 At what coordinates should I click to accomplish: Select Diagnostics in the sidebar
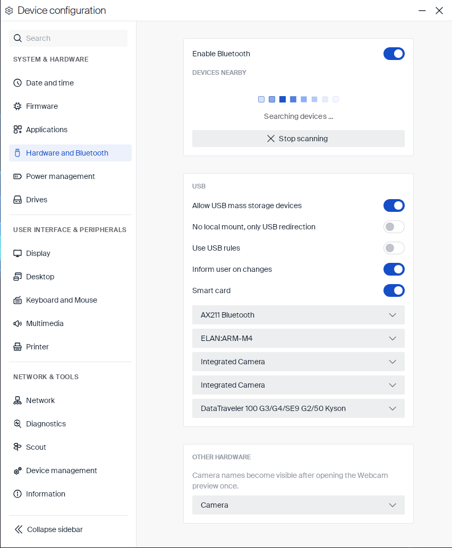pos(70,424)
